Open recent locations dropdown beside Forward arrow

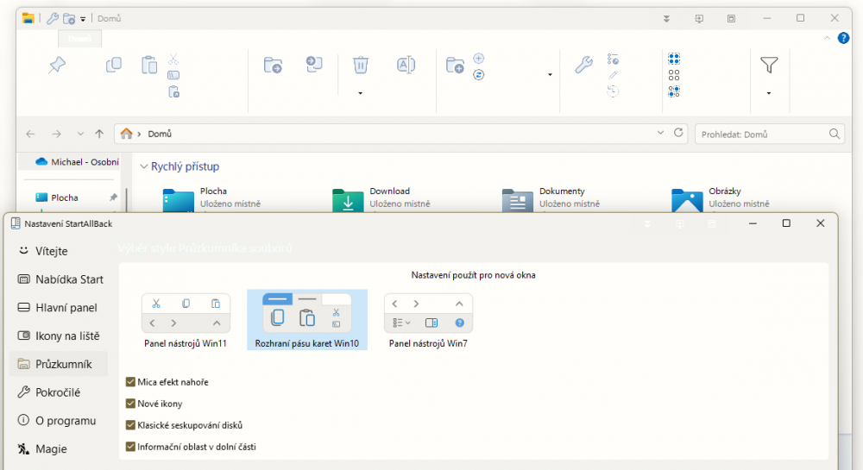80,135
